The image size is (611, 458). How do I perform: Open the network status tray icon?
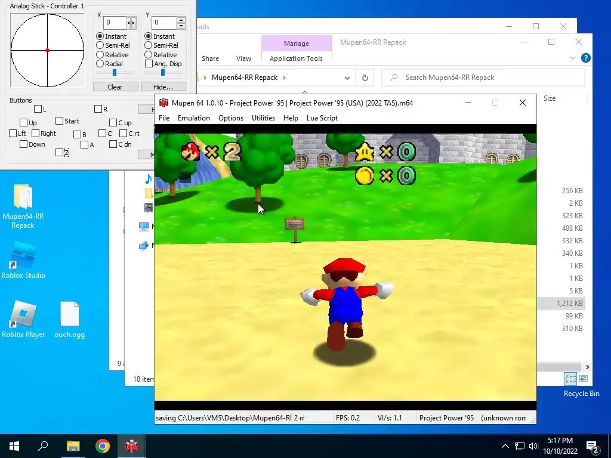click(x=520, y=446)
